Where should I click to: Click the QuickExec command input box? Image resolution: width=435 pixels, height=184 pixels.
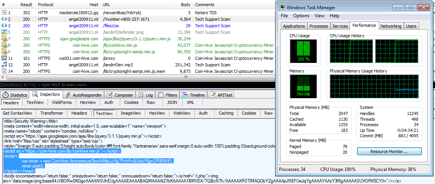pyautogui.click(x=137, y=85)
